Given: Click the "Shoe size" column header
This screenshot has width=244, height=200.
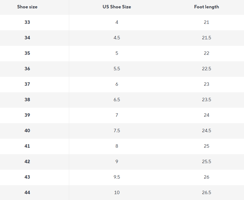Looking at the screenshot, I should coord(27,7).
